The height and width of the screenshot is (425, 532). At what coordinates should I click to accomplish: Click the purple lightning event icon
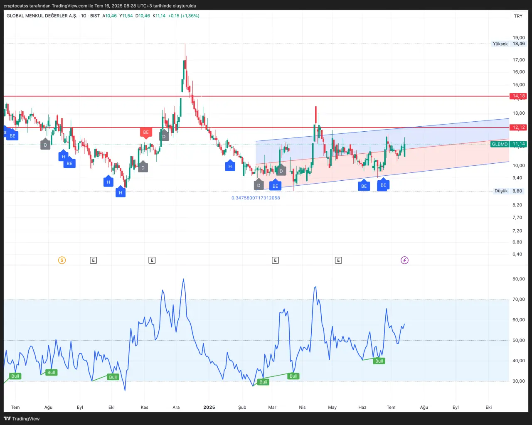(404, 260)
